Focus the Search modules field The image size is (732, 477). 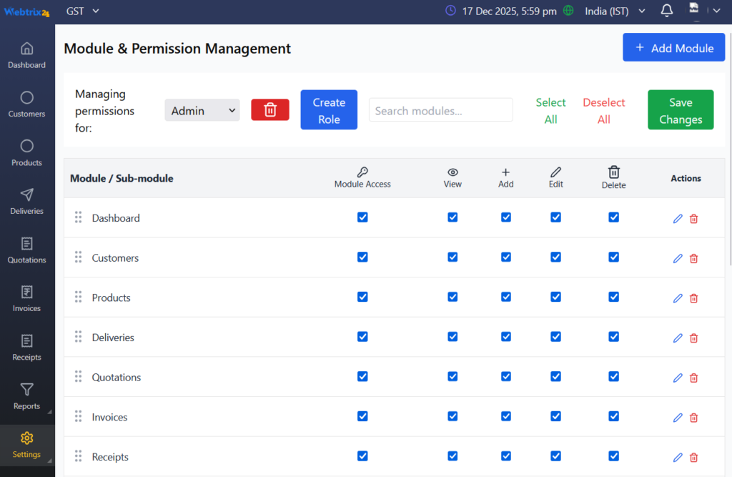[440, 110]
